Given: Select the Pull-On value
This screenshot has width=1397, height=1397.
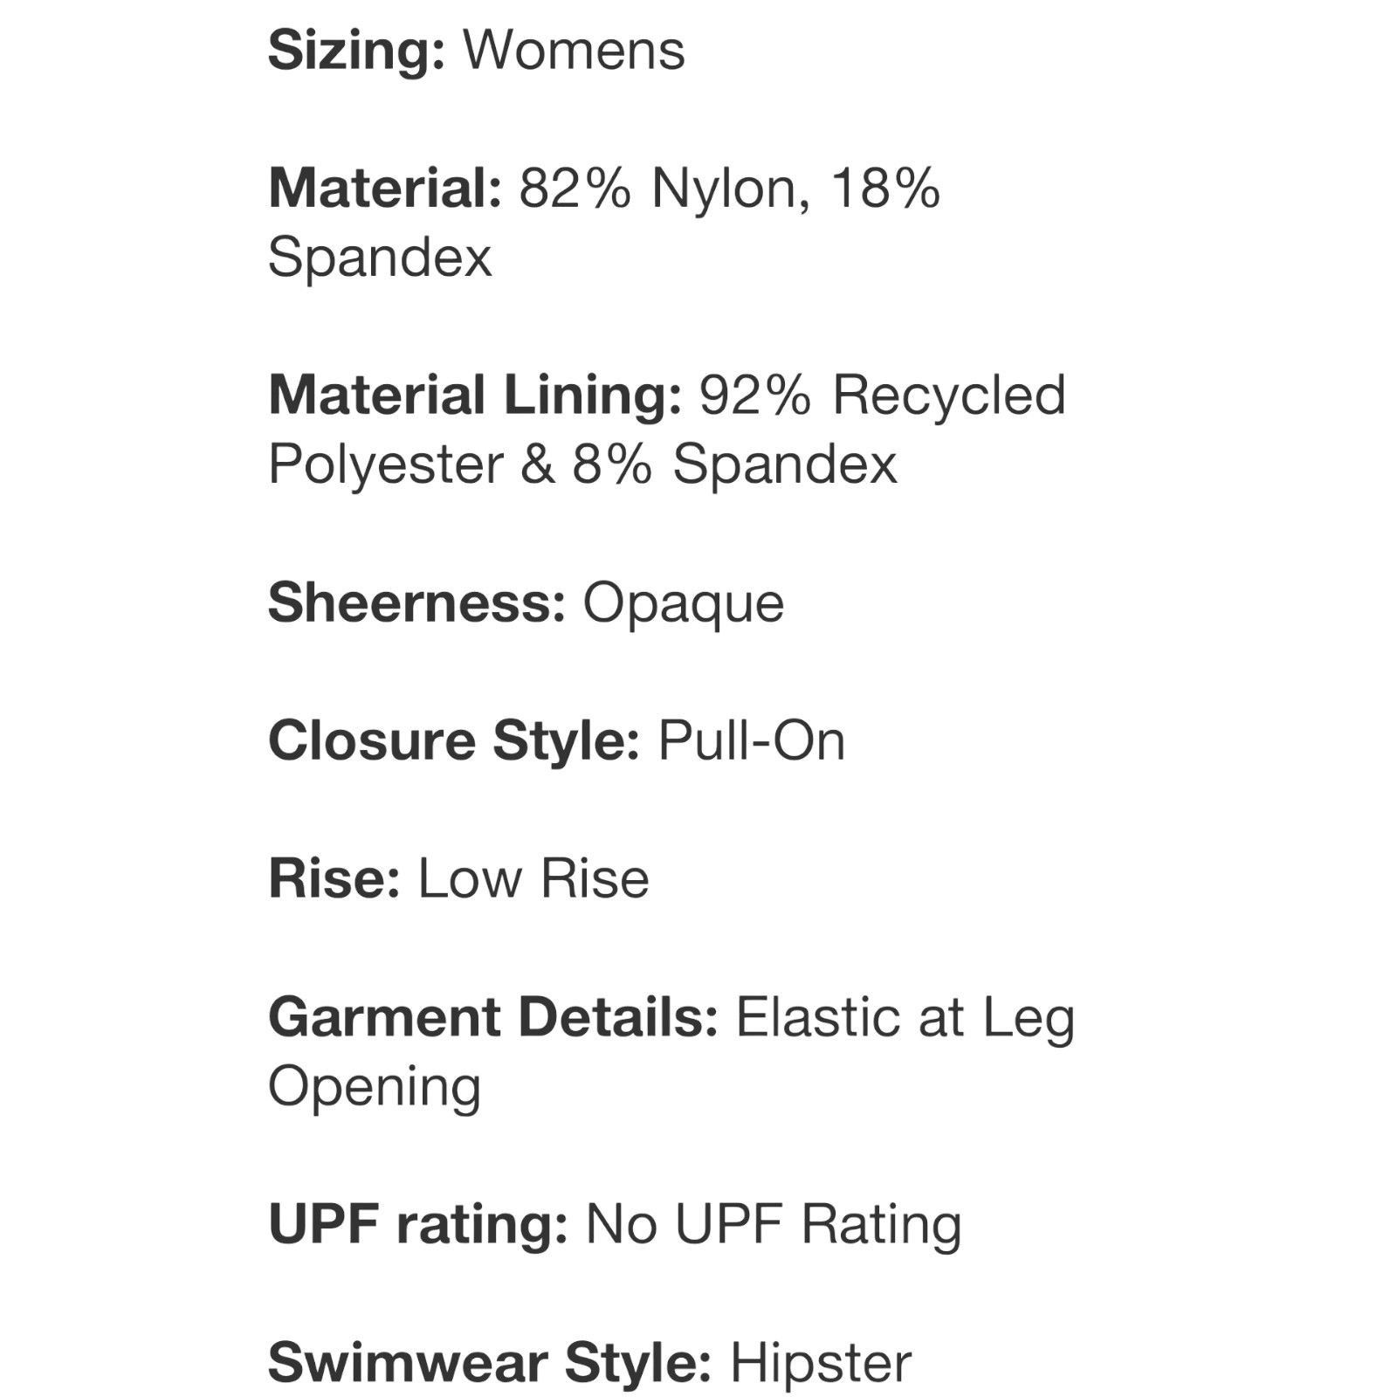Looking at the screenshot, I should tap(751, 741).
